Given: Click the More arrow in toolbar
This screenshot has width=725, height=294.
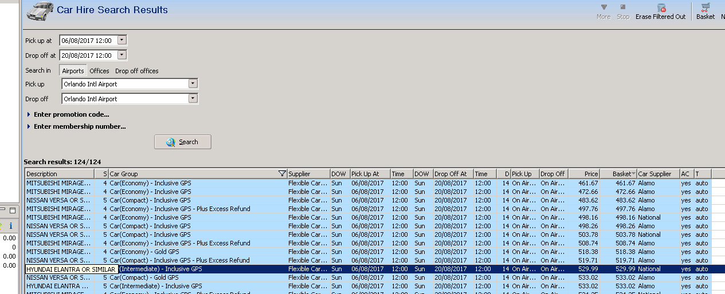Looking at the screenshot, I should (603, 7).
